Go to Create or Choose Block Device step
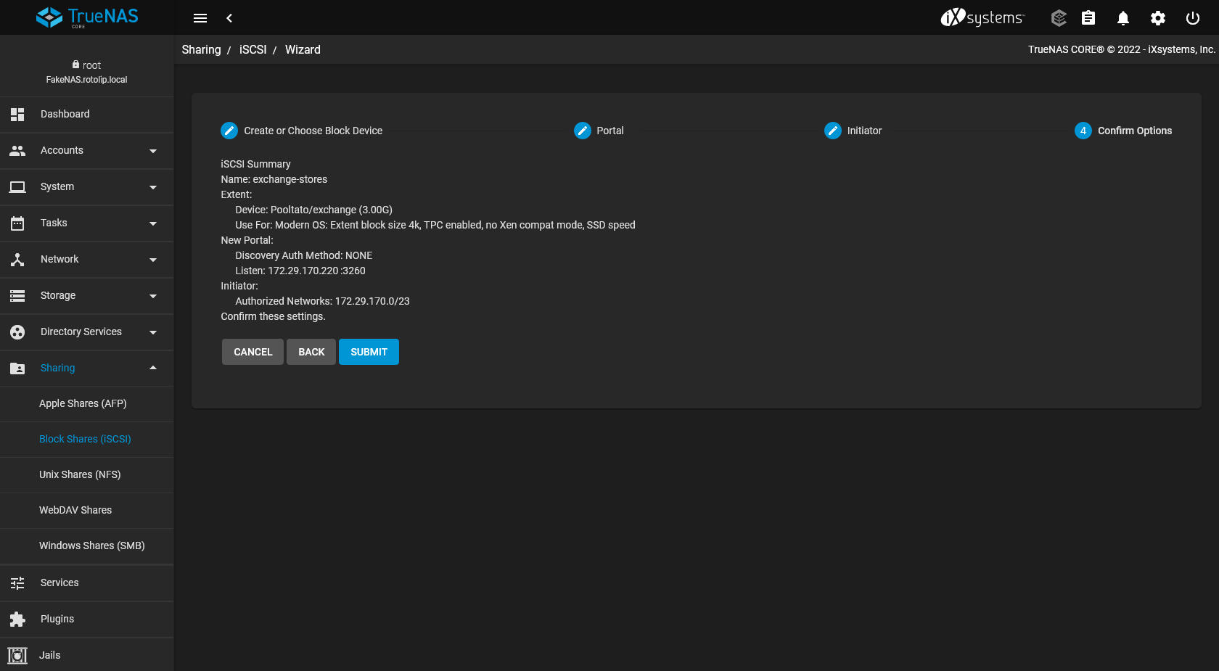Image resolution: width=1219 pixels, height=671 pixels. (x=312, y=131)
